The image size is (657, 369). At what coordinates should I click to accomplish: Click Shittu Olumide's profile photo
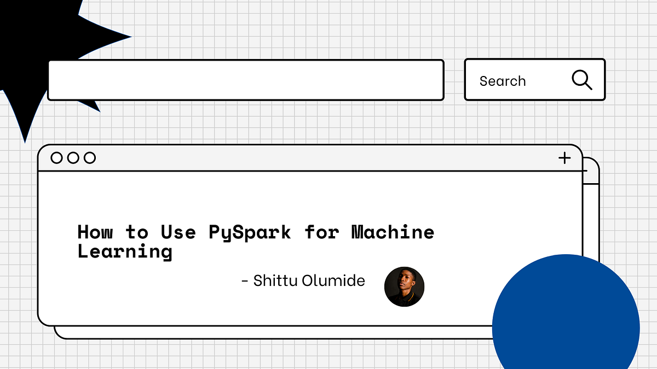tap(405, 286)
